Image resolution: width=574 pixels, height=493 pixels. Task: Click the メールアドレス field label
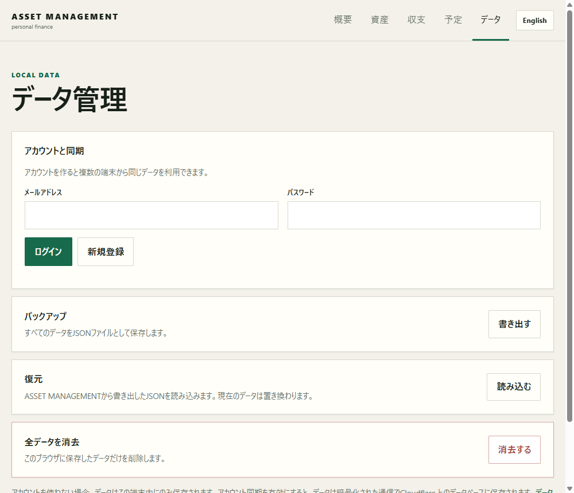pos(43,193)
